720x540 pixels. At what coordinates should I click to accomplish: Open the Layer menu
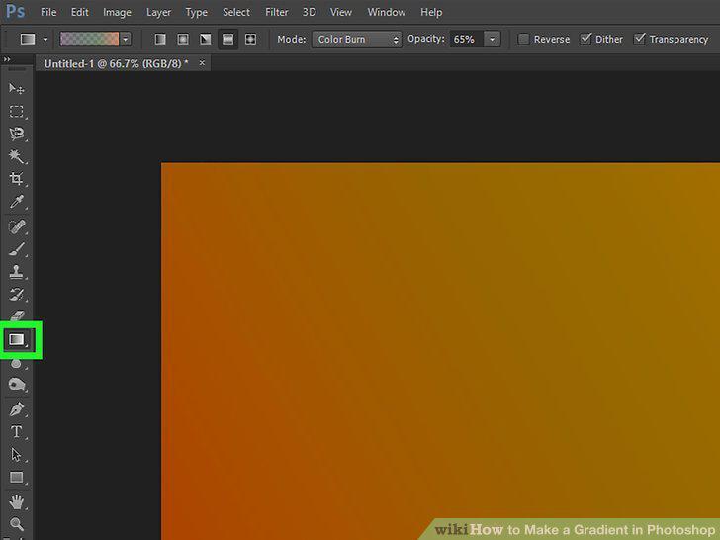pyautogui.click(x=158, y=13)
